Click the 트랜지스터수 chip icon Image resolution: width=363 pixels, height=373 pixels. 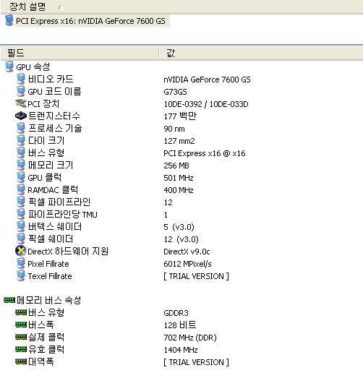point(21,116)
